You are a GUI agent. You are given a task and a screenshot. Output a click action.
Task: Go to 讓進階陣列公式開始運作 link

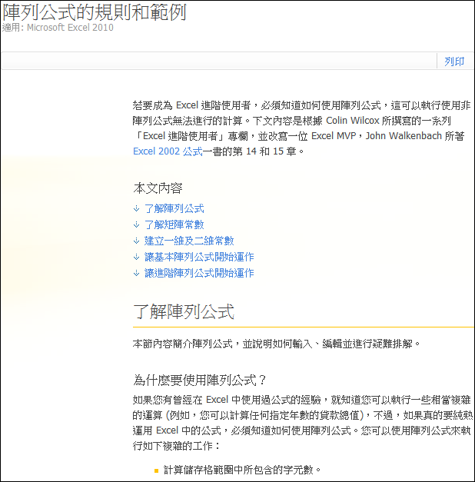tap(199, 273)
